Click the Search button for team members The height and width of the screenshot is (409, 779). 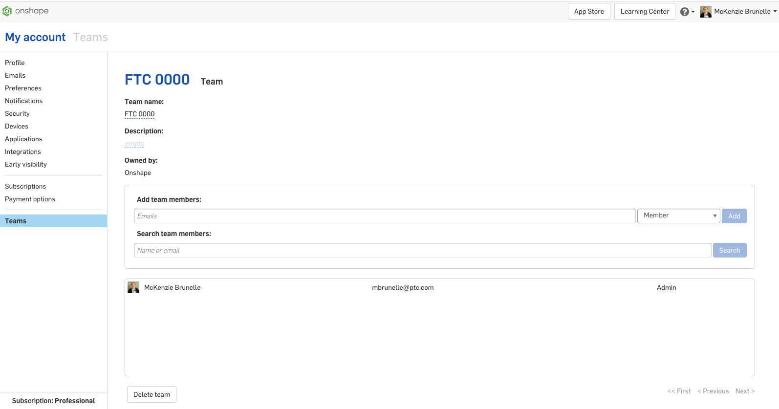click(729, 250)
